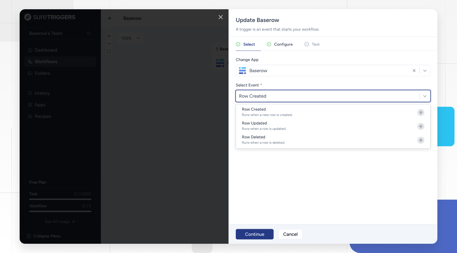Zoom out with the minus icon
Viewport: 457px width, 253px height.
coord(109,44)
